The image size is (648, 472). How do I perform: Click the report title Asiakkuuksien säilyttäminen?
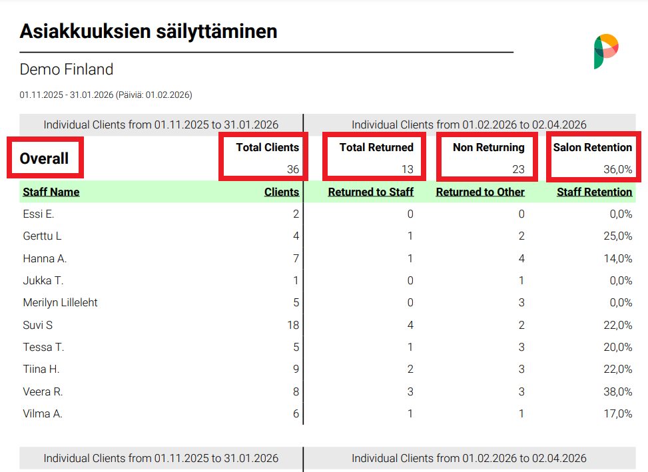[x=148, y=31]
